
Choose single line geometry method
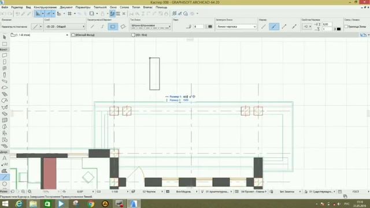(x=92, y=27)
